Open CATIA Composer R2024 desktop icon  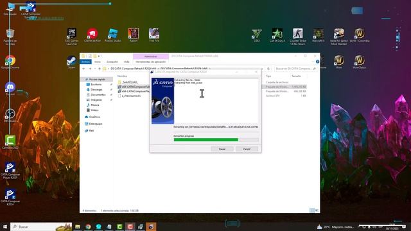[x=10, y=197]
